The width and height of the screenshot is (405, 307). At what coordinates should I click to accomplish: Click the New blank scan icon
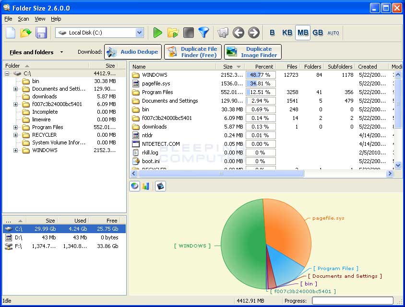tap(11, 33)
